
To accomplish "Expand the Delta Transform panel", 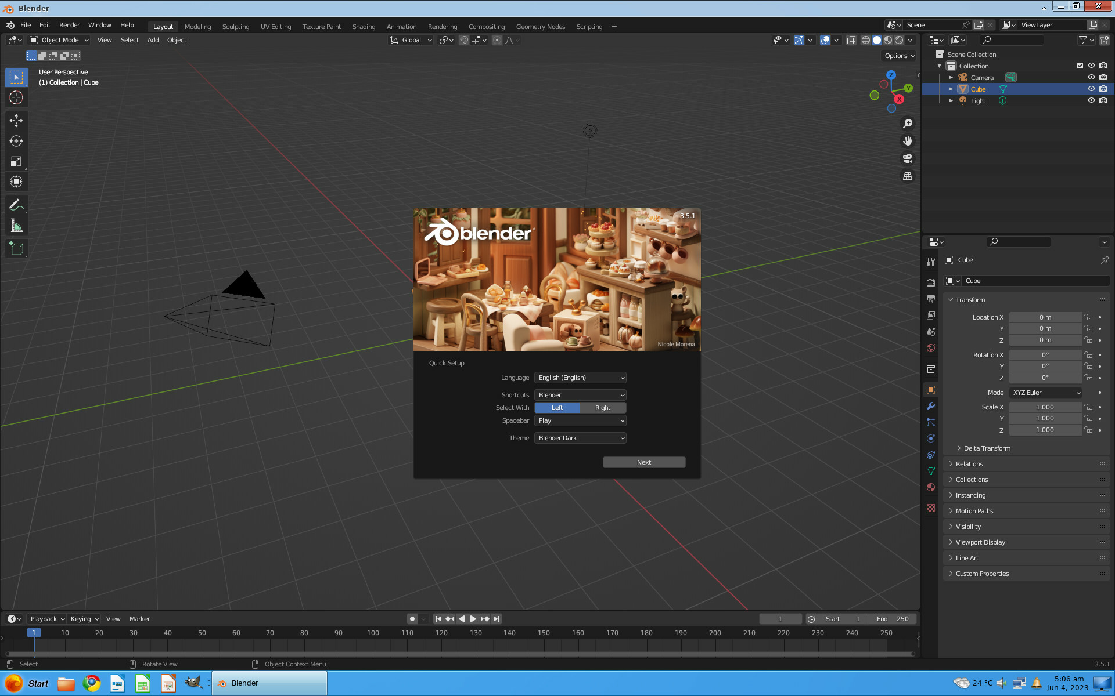I will (x=987, y=448).
